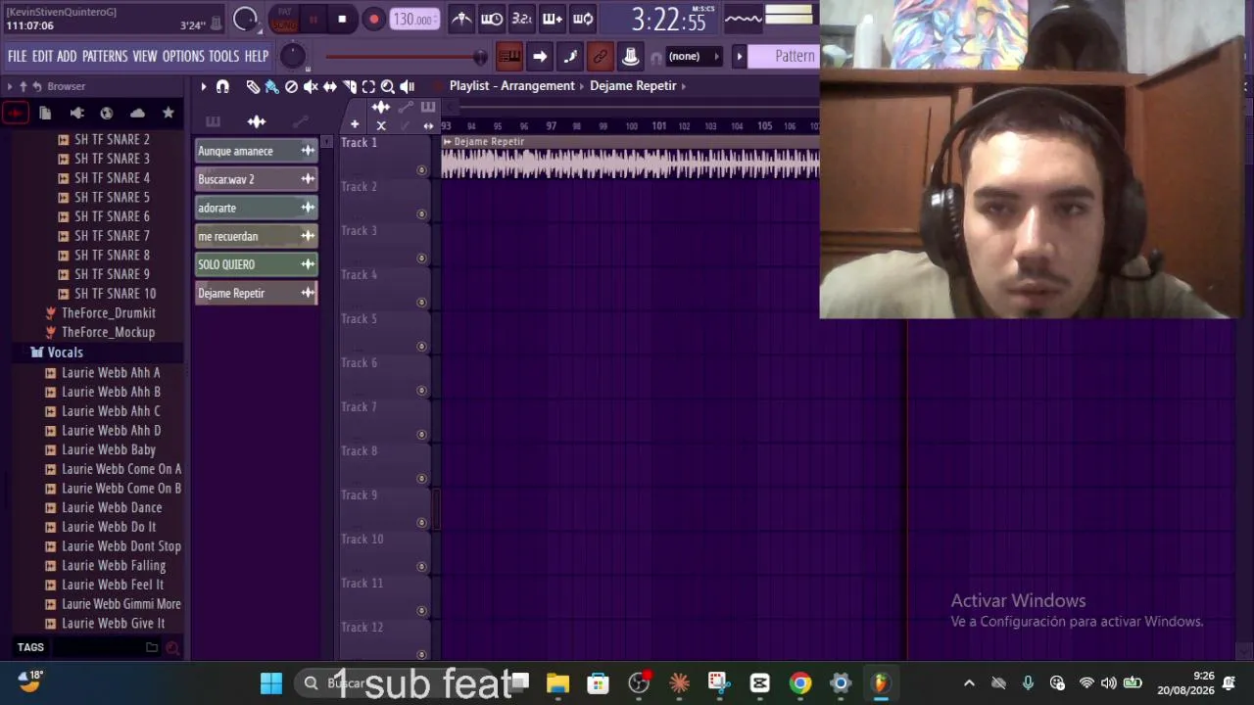Open Google Chrome from taskbar

[800, 683]
